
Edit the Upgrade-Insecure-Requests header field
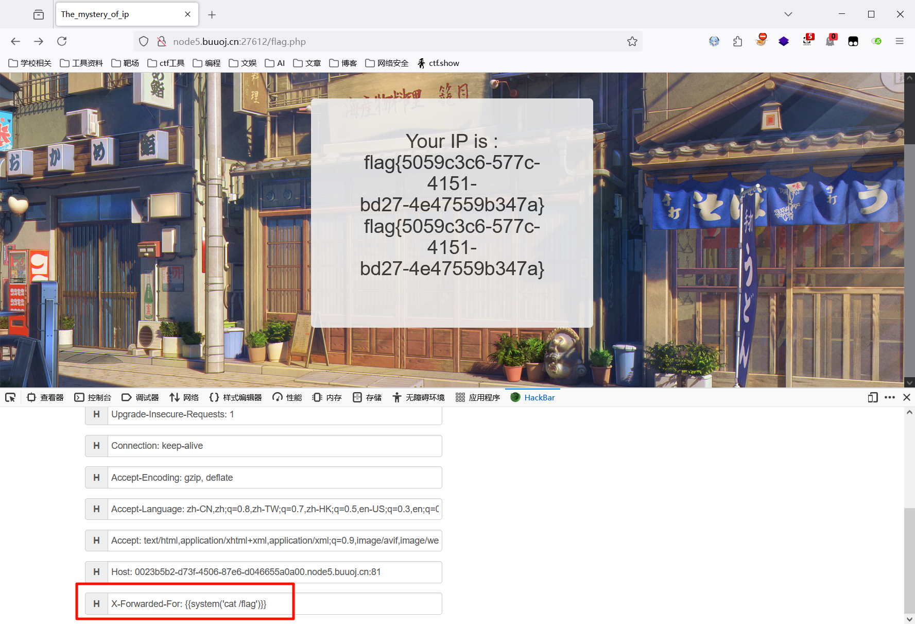tap(274, 415)
